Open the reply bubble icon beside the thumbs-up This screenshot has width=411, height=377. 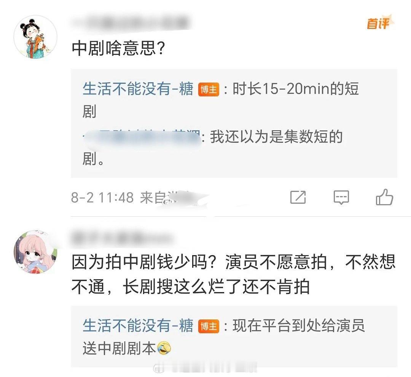[341, 197]
